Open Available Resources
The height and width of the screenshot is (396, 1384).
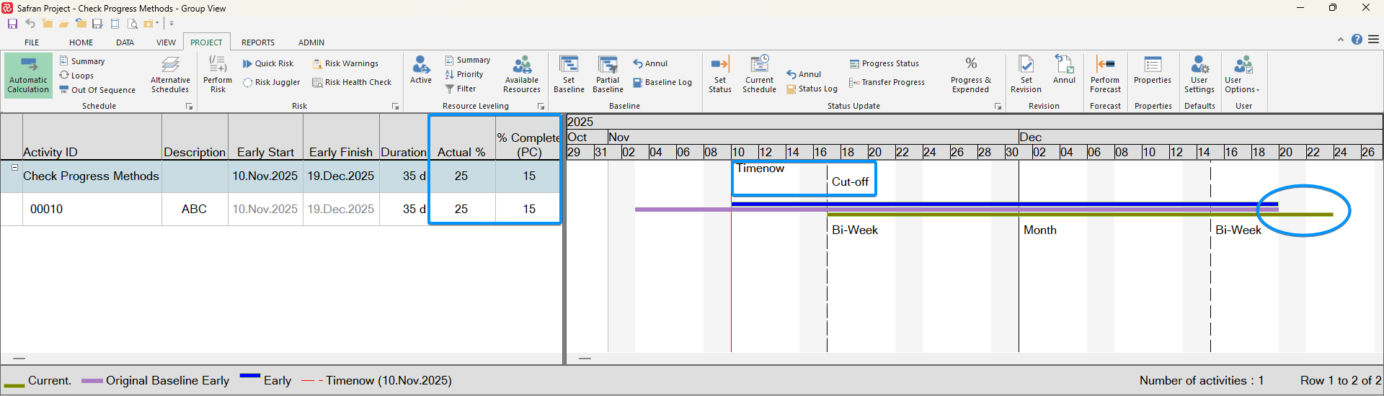coord(522,75)
